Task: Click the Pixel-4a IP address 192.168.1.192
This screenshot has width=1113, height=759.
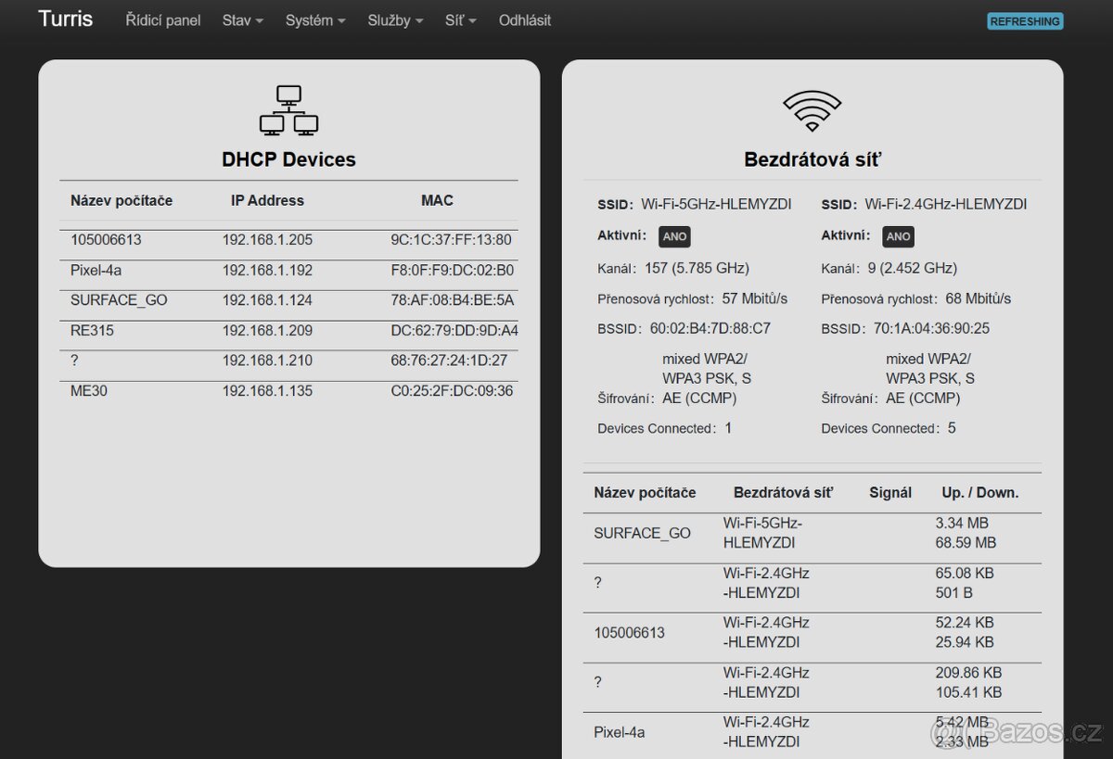Action: click(267, 271)
